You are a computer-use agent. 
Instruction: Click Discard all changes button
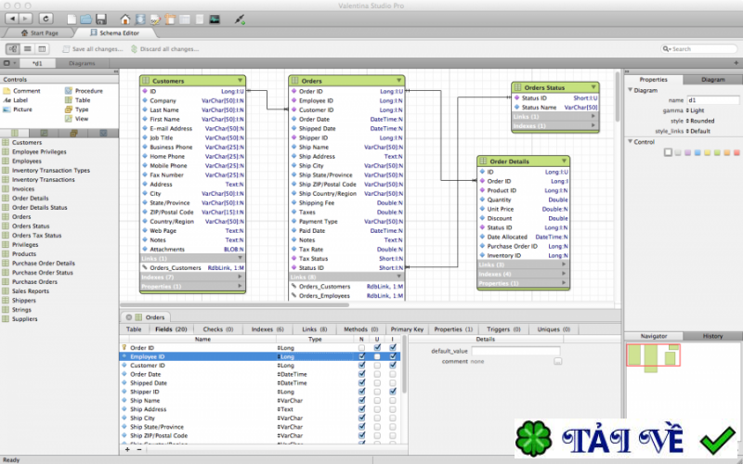tap(169, 49)
